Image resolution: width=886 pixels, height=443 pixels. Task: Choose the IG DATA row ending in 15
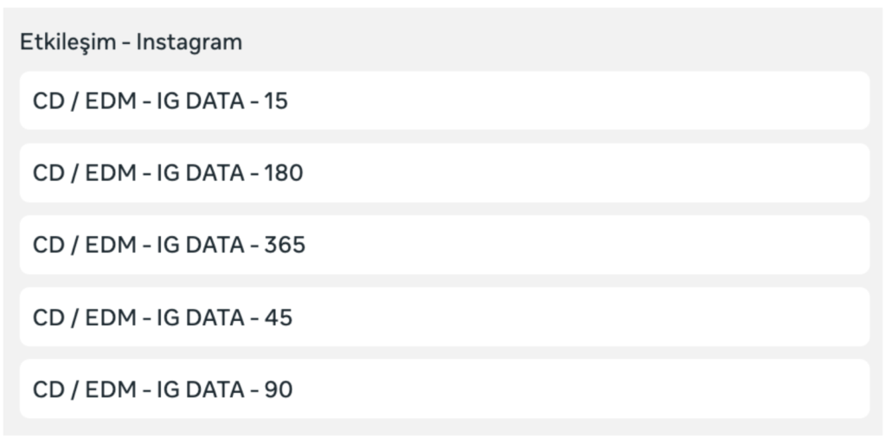pos(443,101)
